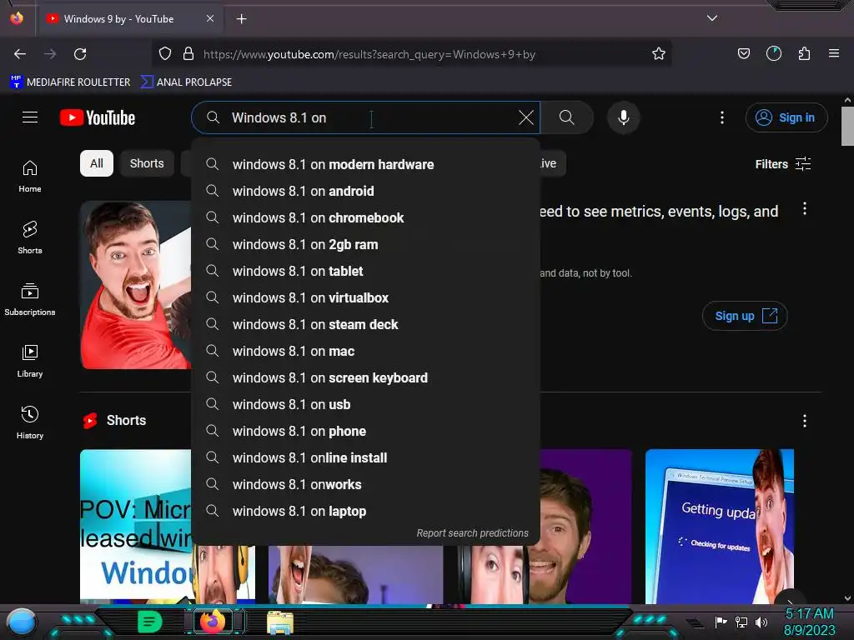Choose suggestion 'windows 8.1 on modern hardware'
This screenshot has width=854, height=640.
(x=366, y=164)
